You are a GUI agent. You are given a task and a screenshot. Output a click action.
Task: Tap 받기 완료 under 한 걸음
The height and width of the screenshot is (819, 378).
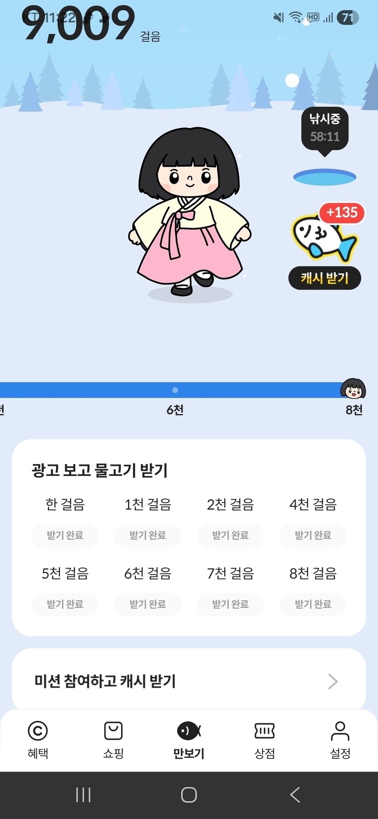coord(65,535)
